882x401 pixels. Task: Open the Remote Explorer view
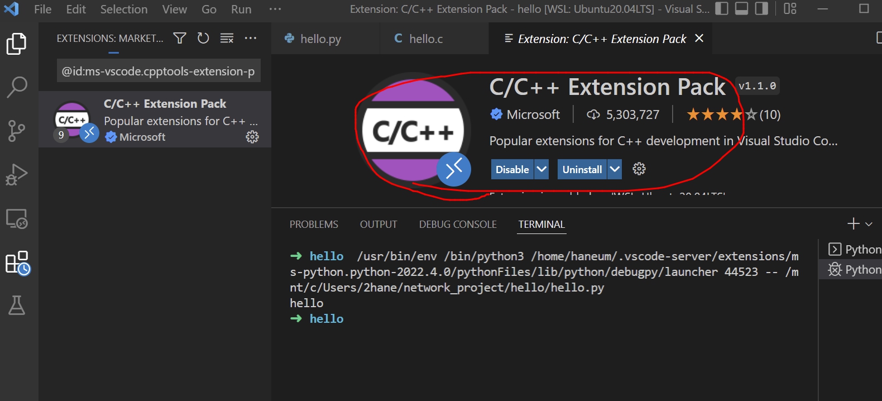[16, 218]
